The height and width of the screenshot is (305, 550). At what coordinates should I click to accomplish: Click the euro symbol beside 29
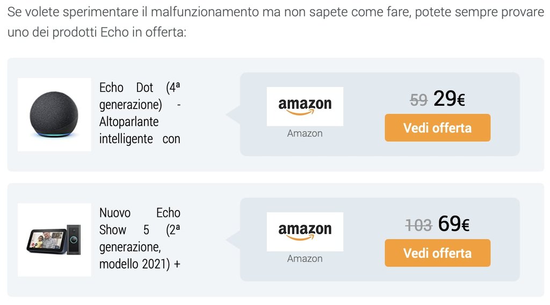coord(461,100)
